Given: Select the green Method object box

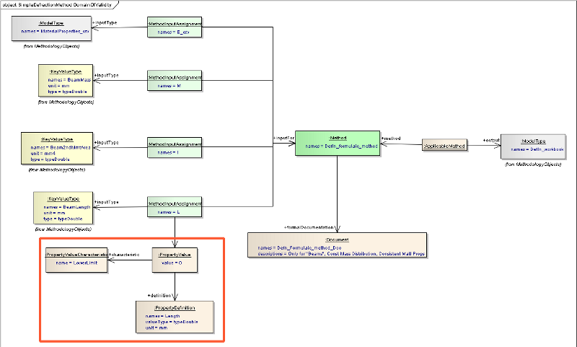Looking at the screenshot, I should 337,143.
